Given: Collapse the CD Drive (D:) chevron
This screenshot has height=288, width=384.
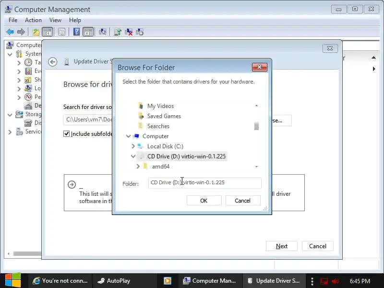Looking at the screenshot, I should click(133, 156).
